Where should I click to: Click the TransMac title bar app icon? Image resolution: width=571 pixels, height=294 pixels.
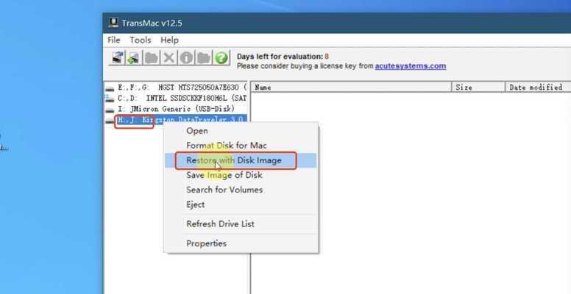tap(113, 23)
